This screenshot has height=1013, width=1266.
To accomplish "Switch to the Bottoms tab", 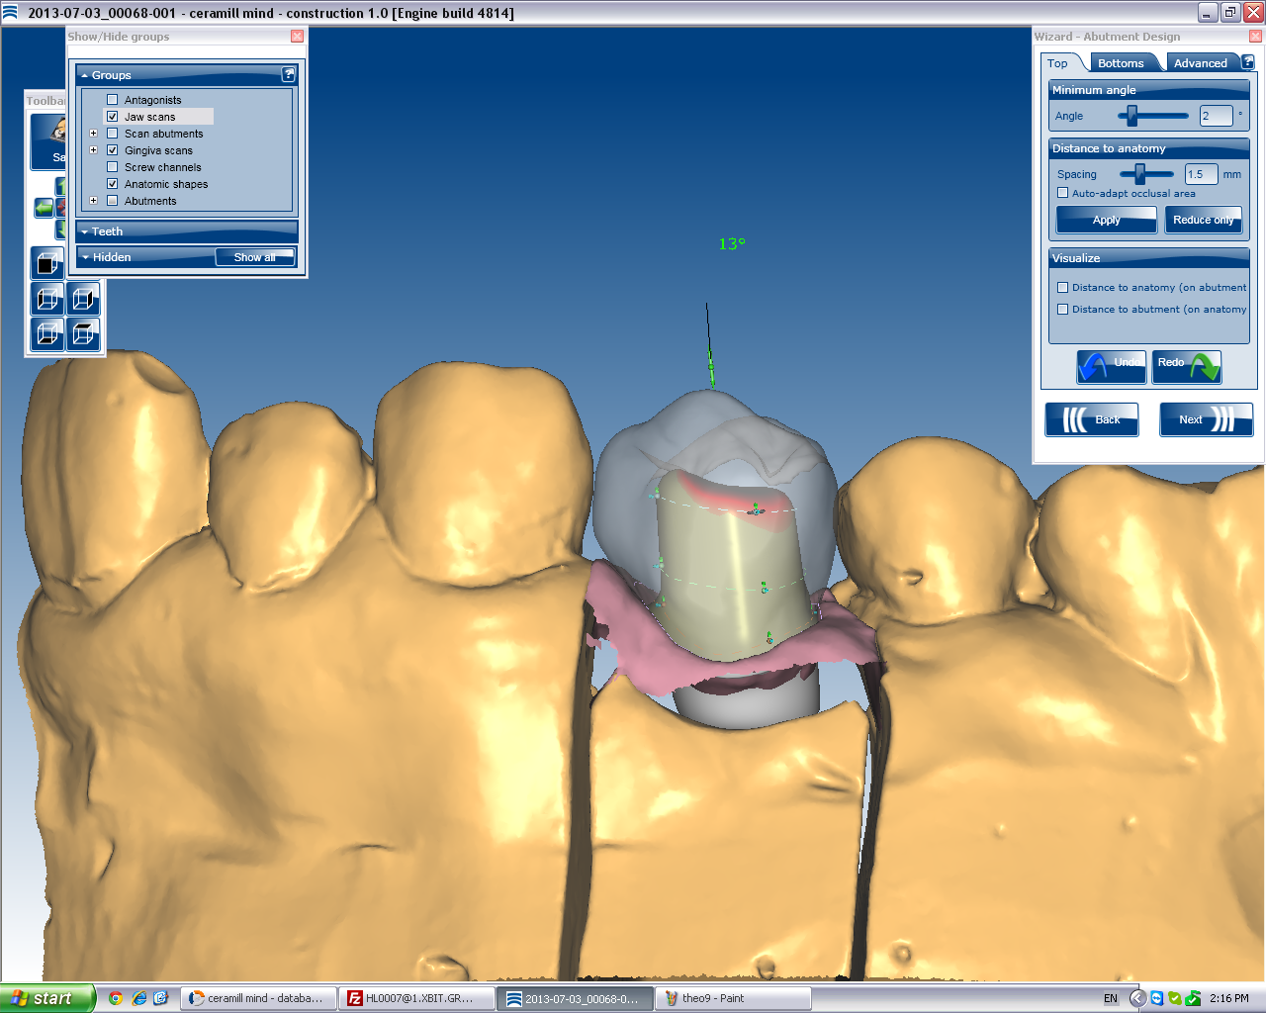I will pyautogui.click(x=1121, y=63).
